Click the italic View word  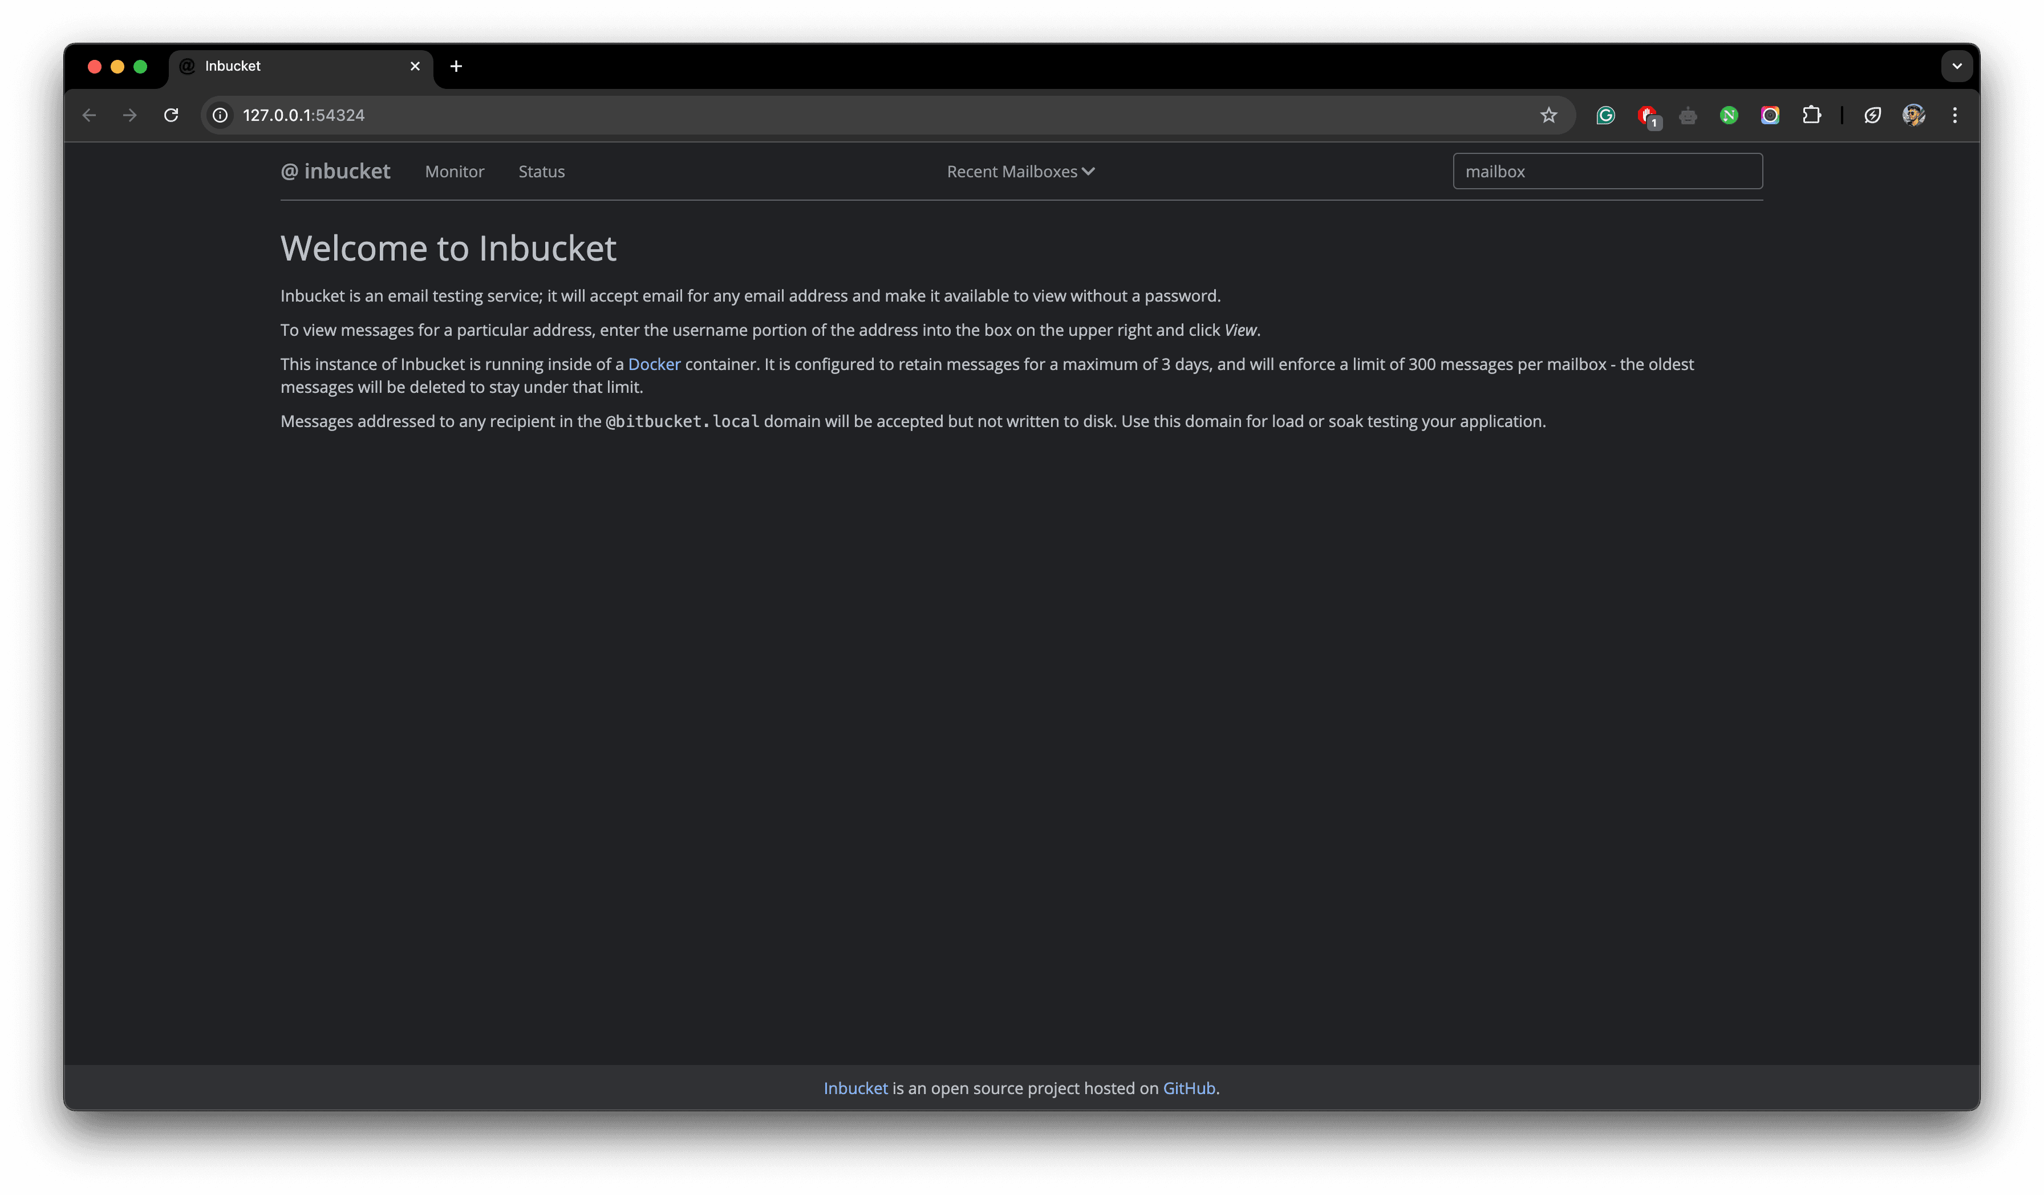(1240, 330)
